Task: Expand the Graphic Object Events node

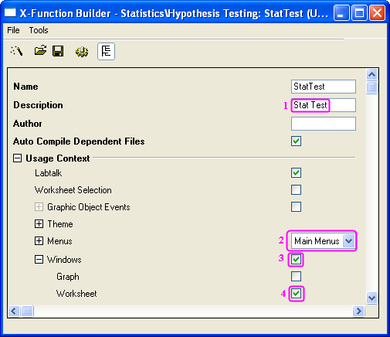Action: point(39,207)
